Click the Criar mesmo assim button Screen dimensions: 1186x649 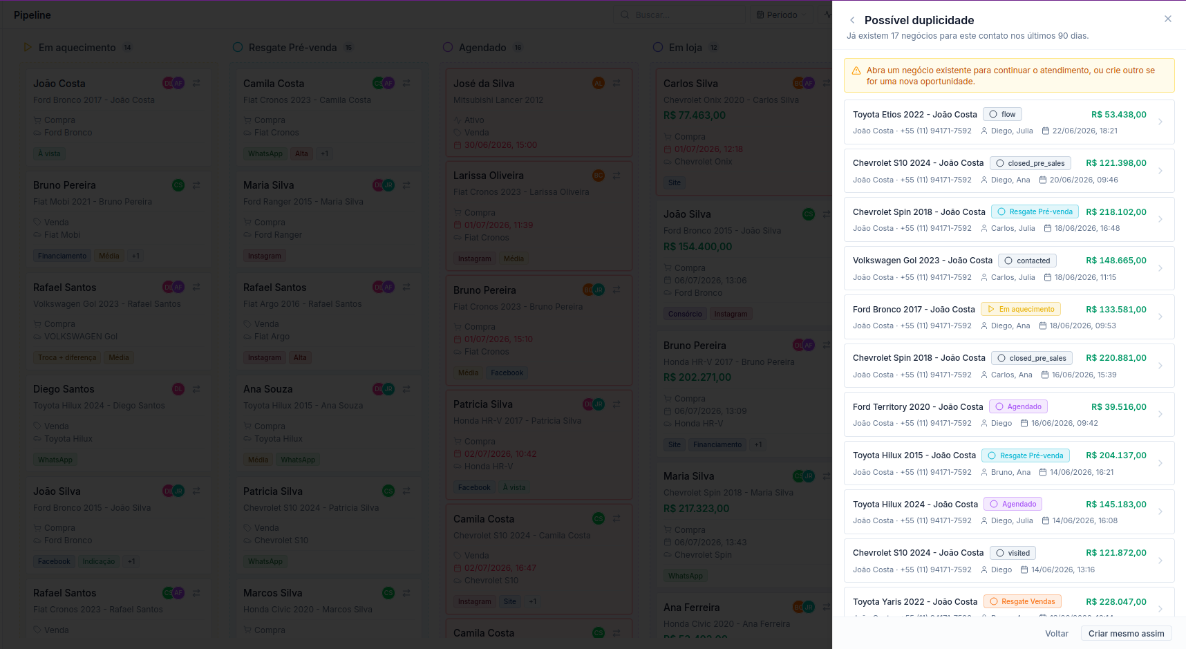pyautogui.click(x=1127, y=633)
